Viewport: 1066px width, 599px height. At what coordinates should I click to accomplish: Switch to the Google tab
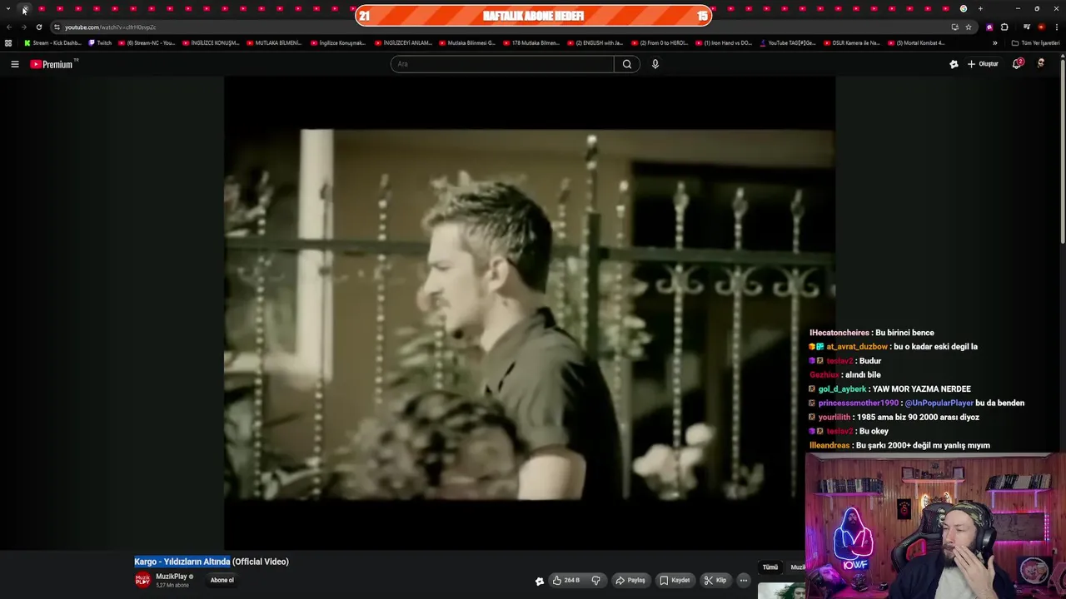point(964,8)
